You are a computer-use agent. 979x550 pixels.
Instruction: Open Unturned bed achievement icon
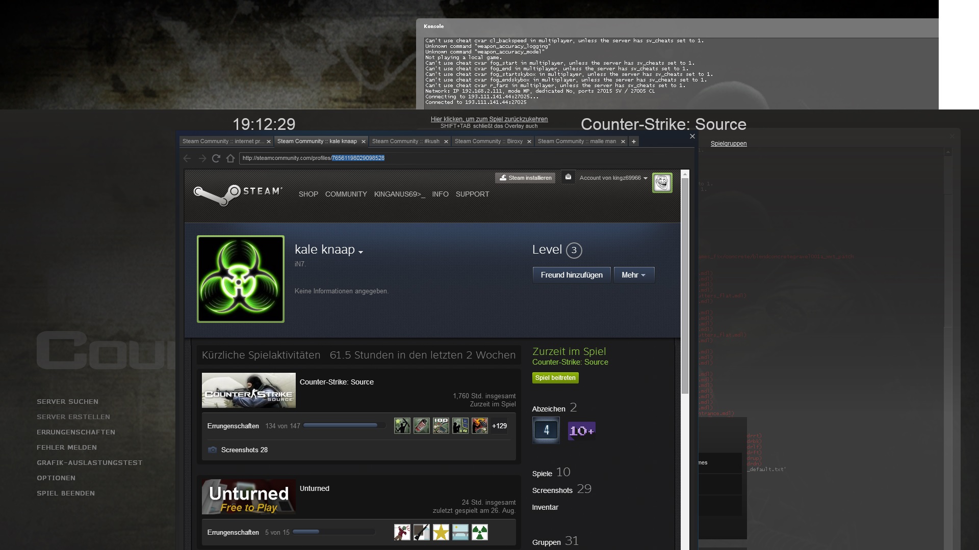(460, 532)
